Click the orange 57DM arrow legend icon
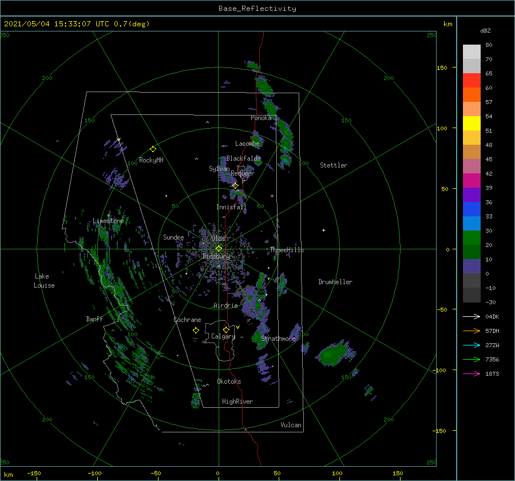Image resolution: width=515 pixels, height=481 pixels. tap(472, 331)
